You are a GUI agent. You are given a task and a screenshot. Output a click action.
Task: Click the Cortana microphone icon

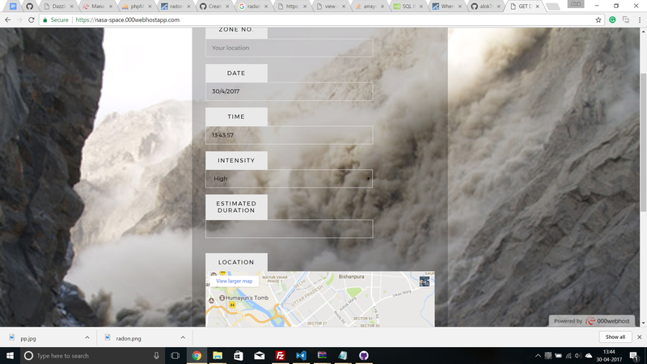tap(156, 356)
